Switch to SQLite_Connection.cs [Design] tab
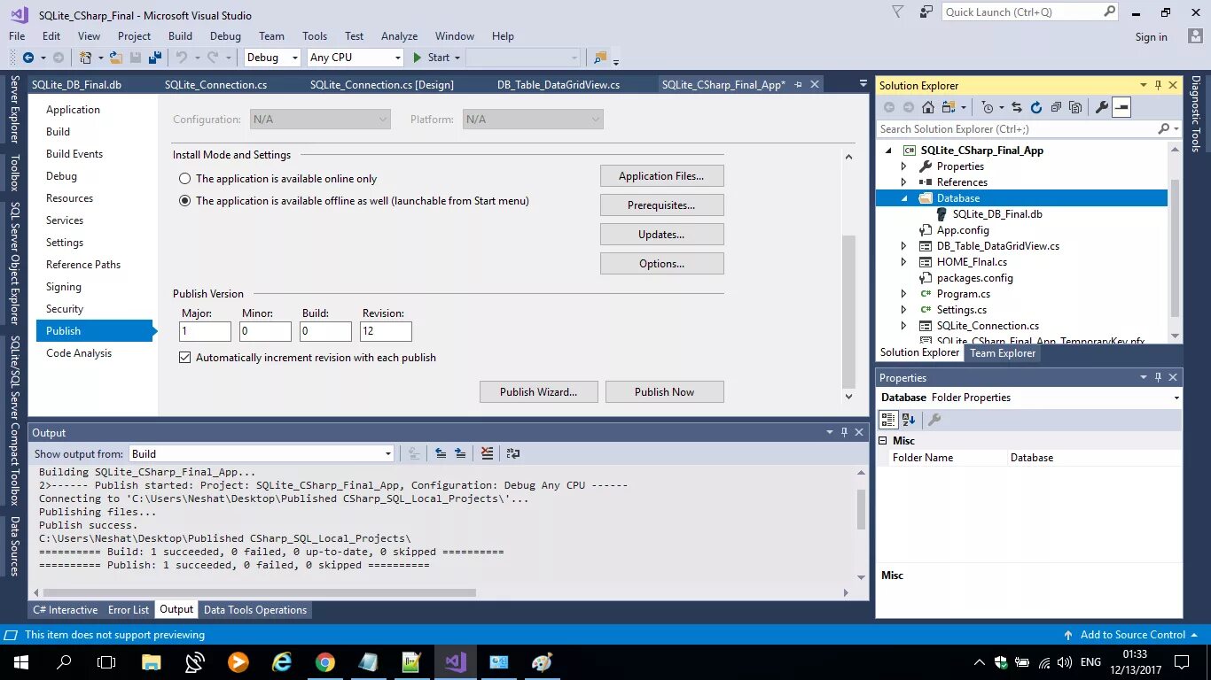Image resolution: width=1211 pixels, height=680 pixels. pyautogui.click(x=382, y=85)
